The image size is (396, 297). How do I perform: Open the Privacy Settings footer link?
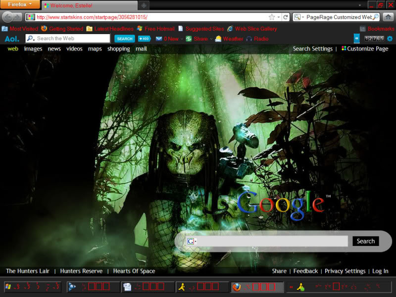pyautogui.click(x=345, y=271)
